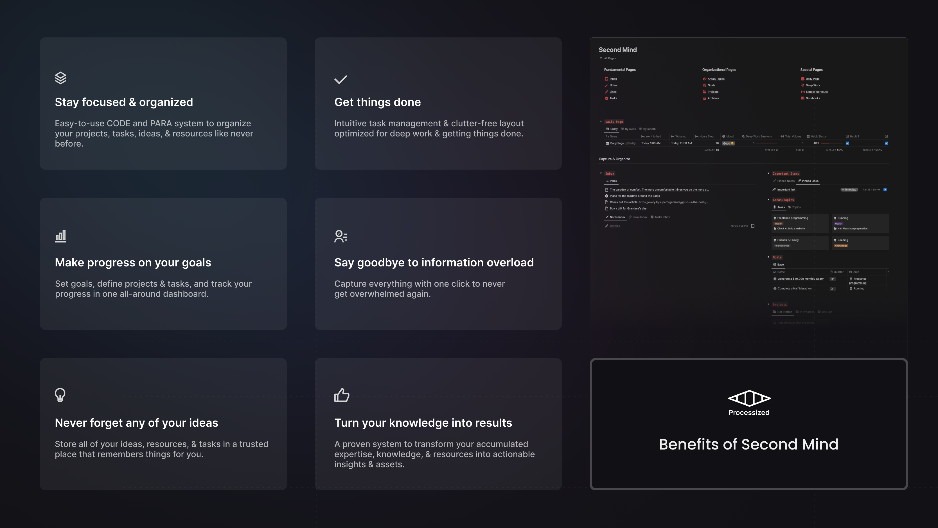This screenshot has width=938, height=528.
Task: Click the person list icon above Say goodbye
Action: pyautogui.click(x=341, y=236)
